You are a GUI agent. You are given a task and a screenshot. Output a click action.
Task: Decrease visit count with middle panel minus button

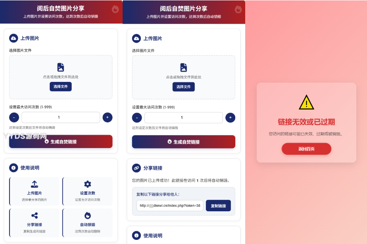point(137,117)
